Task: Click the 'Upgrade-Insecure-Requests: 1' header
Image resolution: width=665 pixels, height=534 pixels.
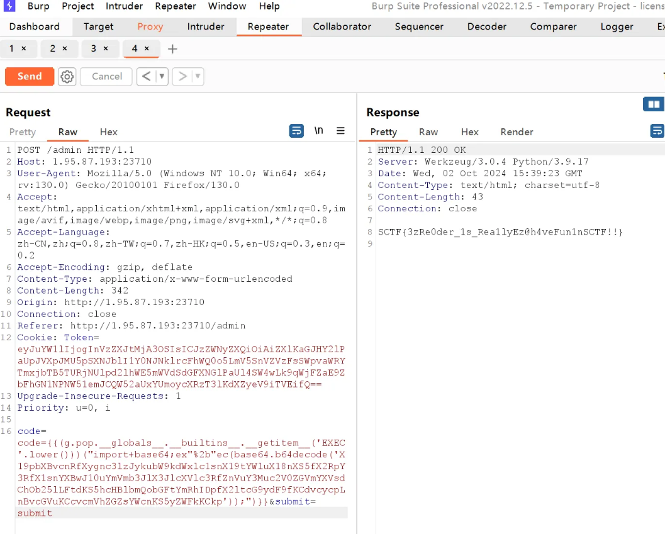Action: pyautogui.click(x=99, y=396)
